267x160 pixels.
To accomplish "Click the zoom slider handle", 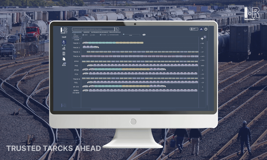I will click(124, 34).
